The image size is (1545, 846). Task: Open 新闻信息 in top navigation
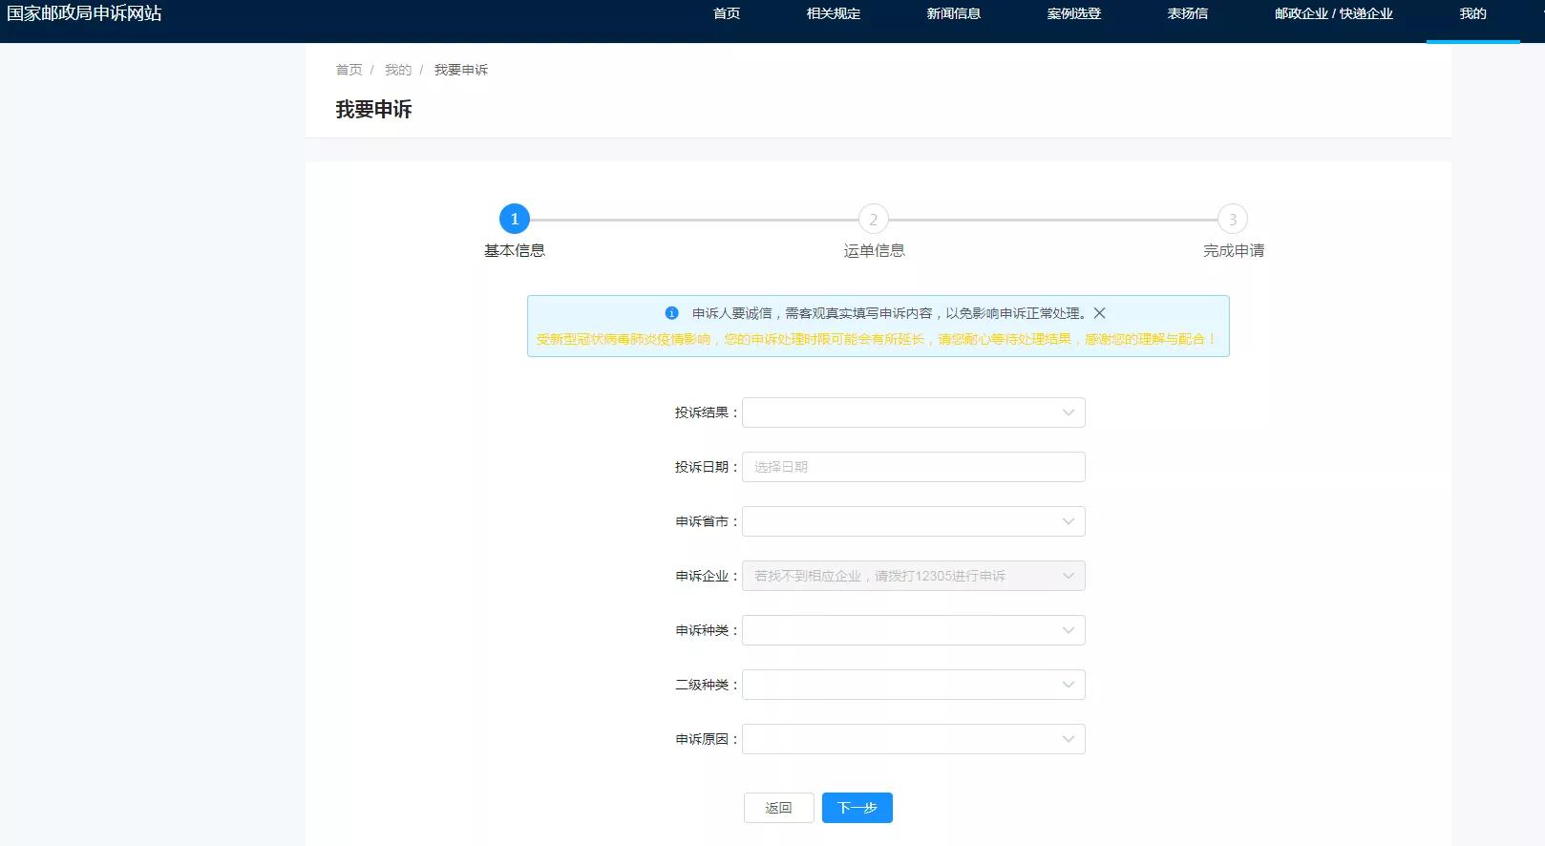tap(954, 13)
